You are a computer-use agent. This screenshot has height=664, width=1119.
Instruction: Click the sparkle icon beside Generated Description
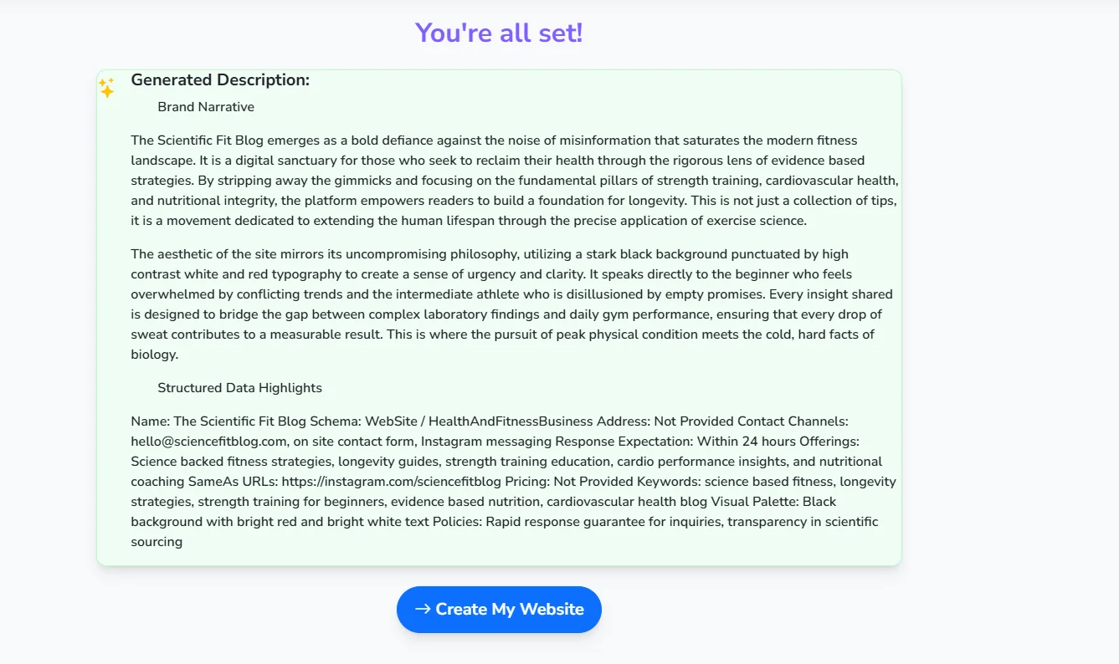coord(106,87)
